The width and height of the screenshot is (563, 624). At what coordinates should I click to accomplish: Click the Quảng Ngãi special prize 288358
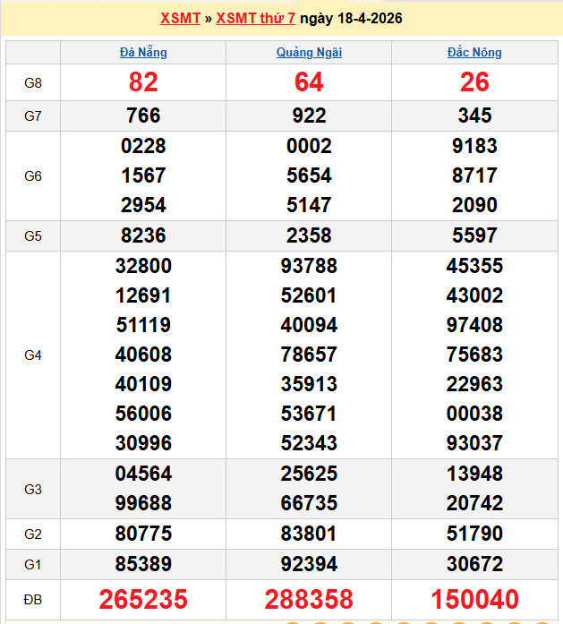(x=309, y=599)
